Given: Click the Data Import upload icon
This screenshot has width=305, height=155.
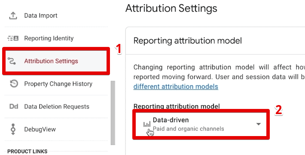Looking at the screenshot, I should [13, 15].
